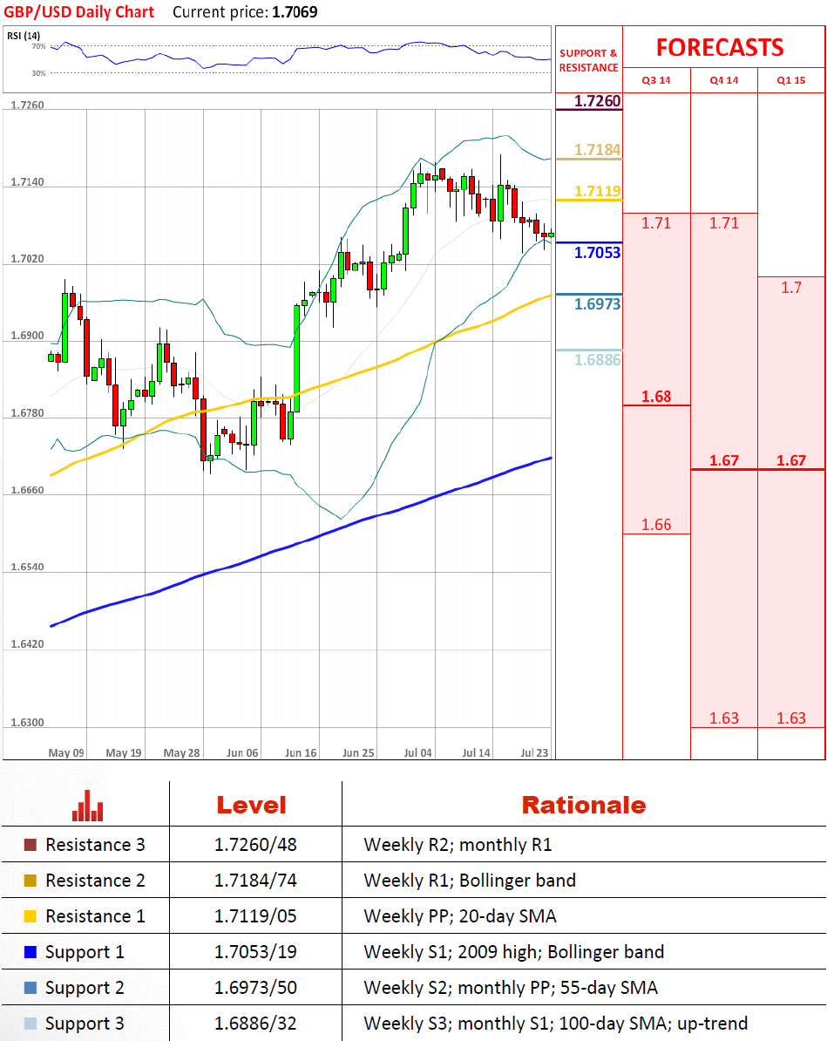Click the RSI (14) indicator label

(x=24, y=35)
